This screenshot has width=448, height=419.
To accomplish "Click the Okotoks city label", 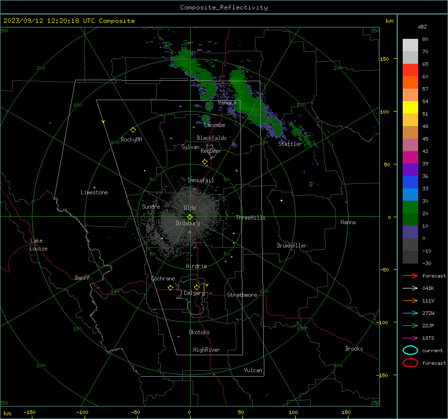I will pyautogui.click(x=199, y=332).
